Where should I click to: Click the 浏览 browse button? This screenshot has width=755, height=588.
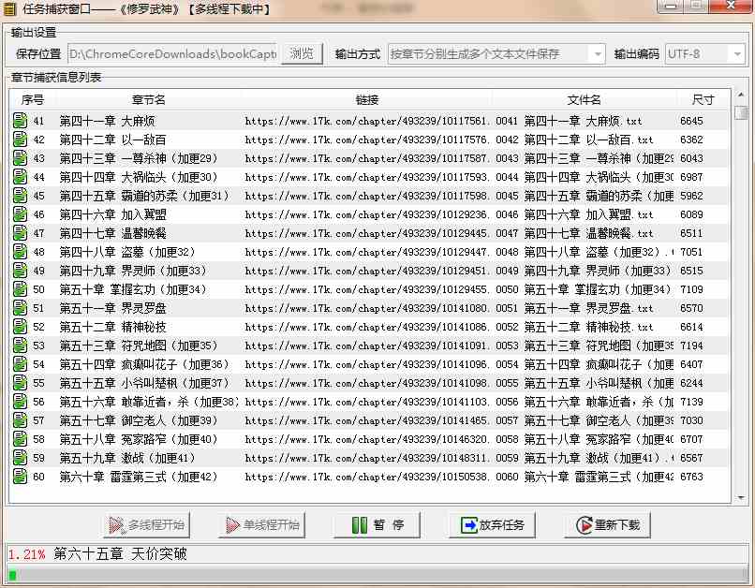302,54
